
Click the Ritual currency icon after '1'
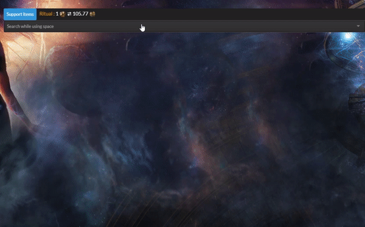point(63,14)
